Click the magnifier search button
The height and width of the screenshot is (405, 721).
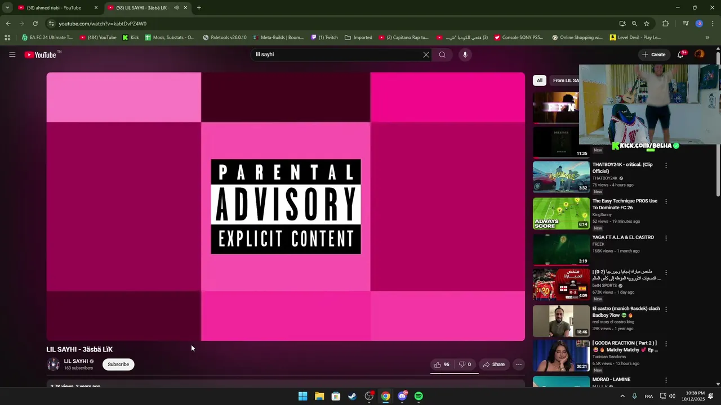pyautogui.click(x=442, y=55)
